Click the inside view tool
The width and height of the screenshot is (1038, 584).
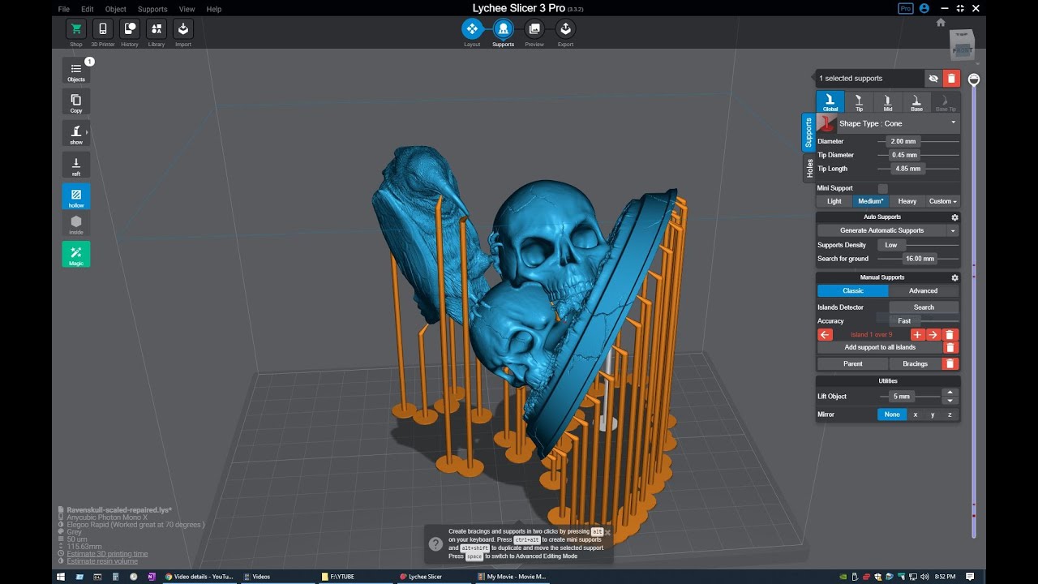(x=76, y=224)
